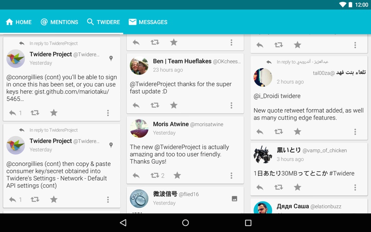Tap Android Back navigation button
Image resolution: width=371 pixels, height=232 pixels.
point(123,223)
